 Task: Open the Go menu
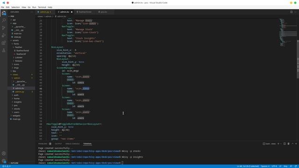pyautogui.click(x=29, y=7)
